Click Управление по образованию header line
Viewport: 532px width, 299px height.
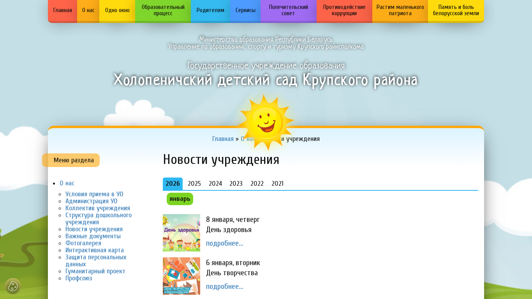tap(266, 47)
